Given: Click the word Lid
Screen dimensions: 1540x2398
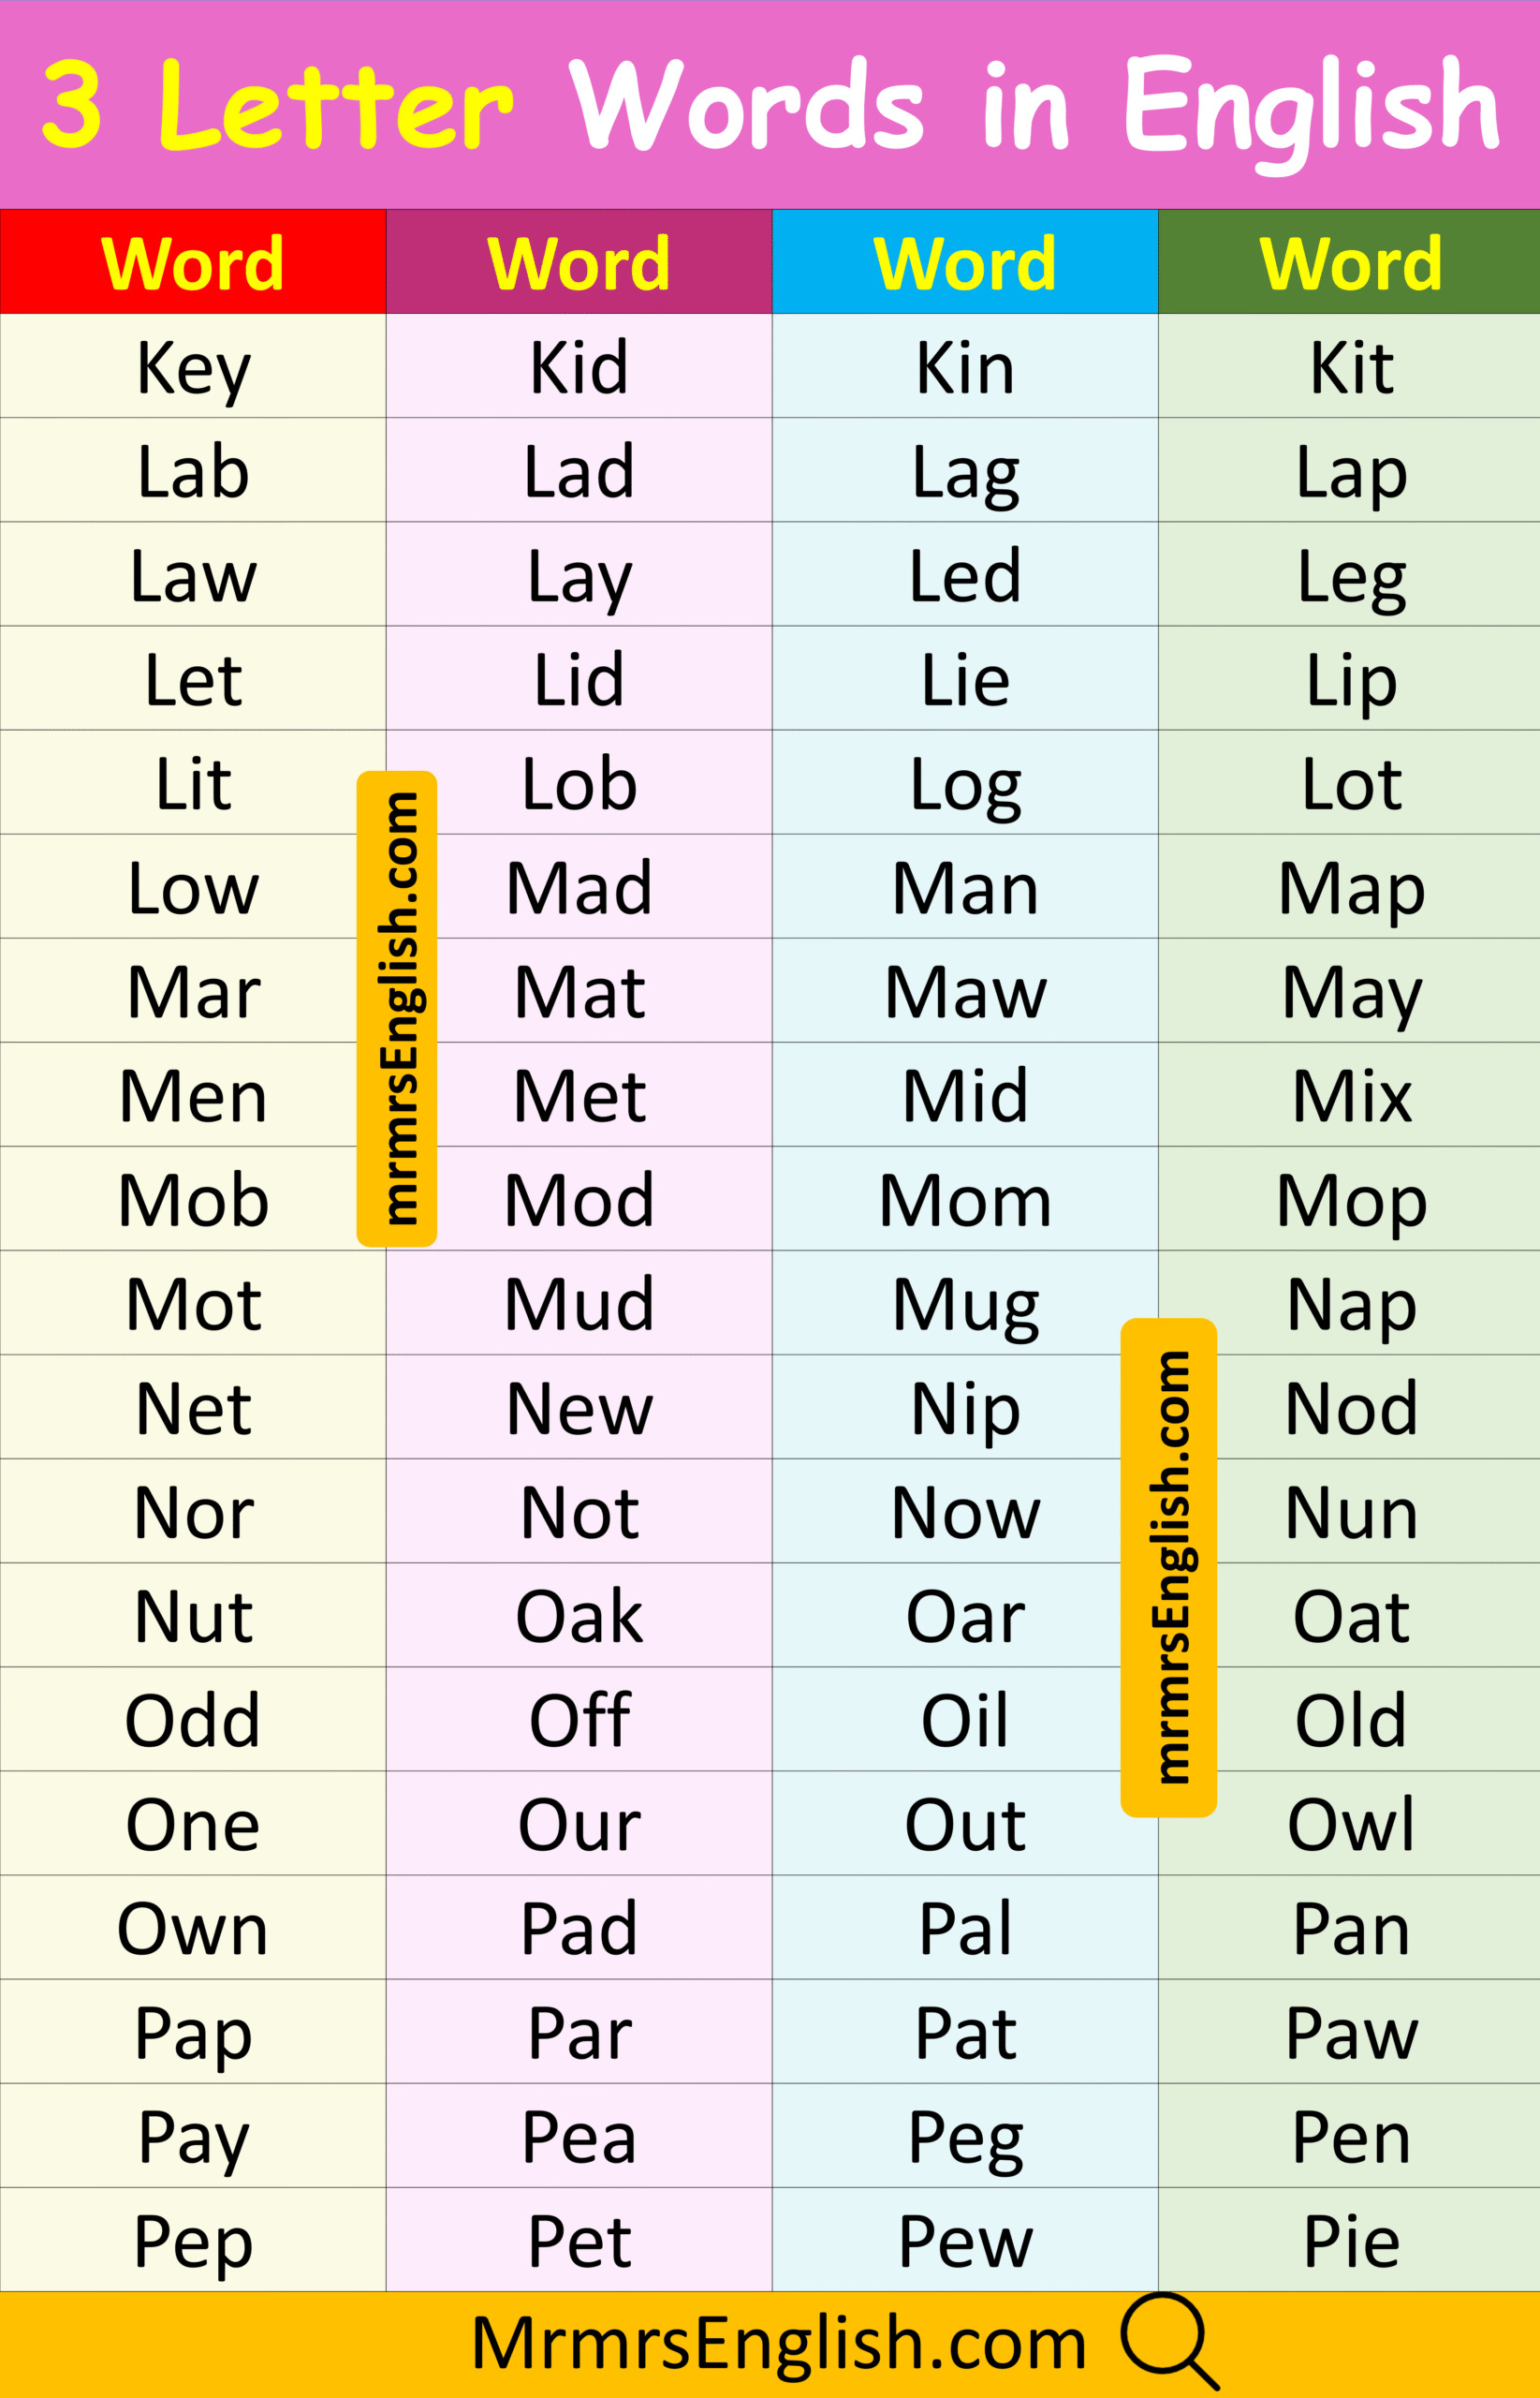Looking at the screenshot, I should tap(579, 680).
